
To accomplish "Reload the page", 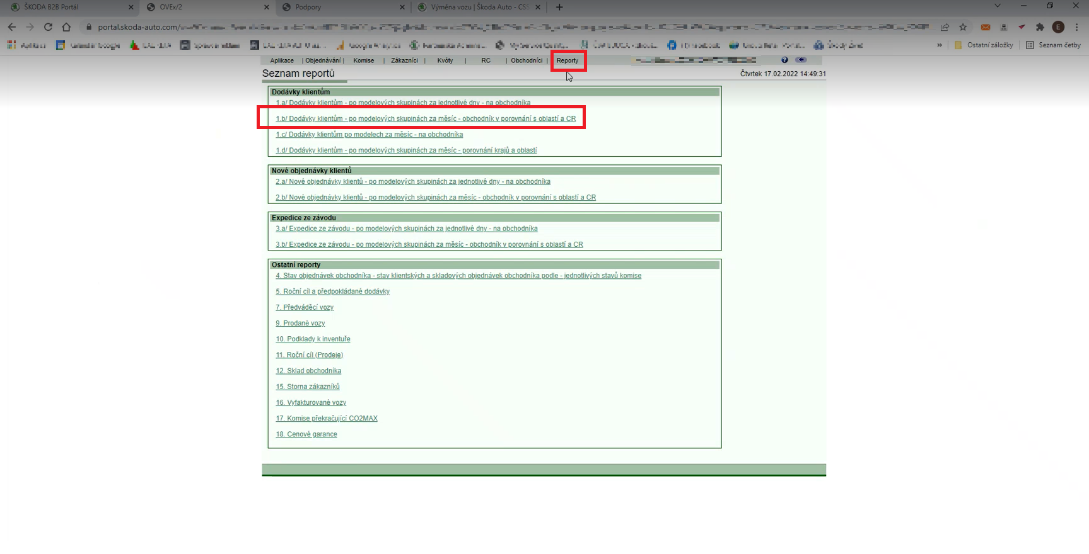I will click(48, 27).
